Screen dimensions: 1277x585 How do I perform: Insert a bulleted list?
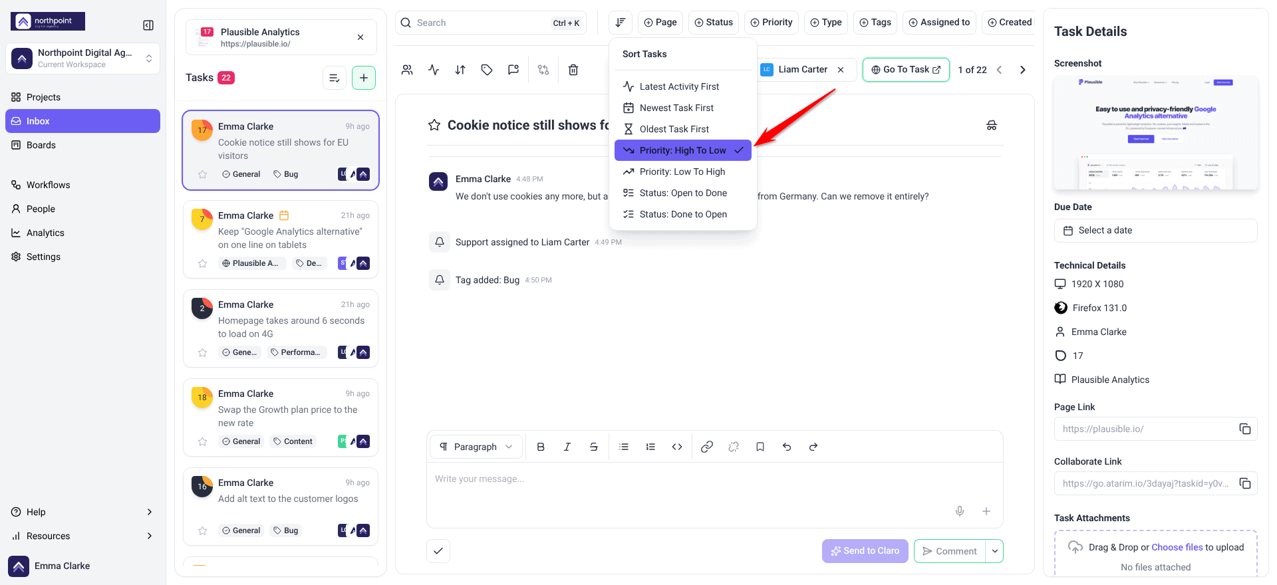point(624,447)
